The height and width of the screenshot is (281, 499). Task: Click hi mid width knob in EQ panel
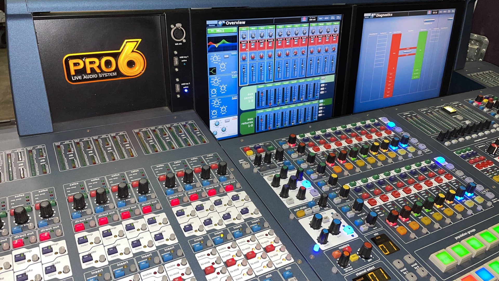214,92
